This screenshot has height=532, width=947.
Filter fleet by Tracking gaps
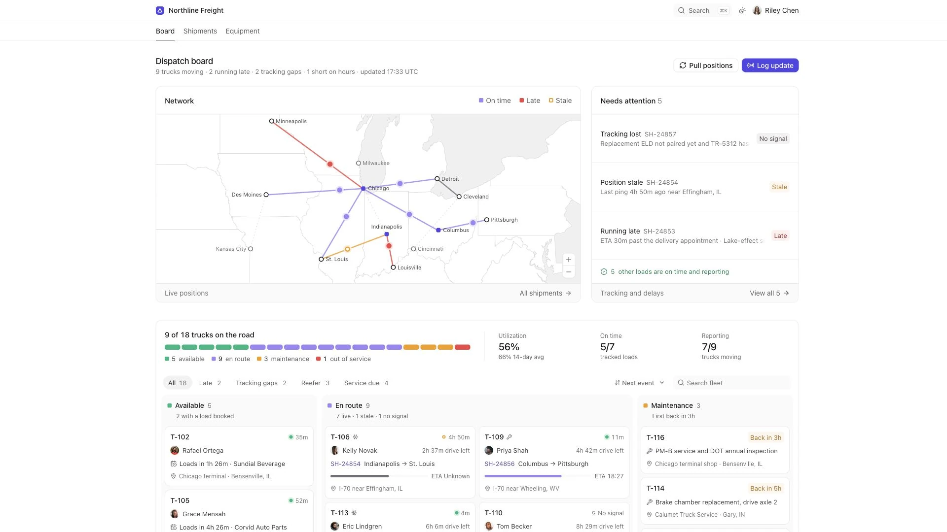[x=261, y=383]
